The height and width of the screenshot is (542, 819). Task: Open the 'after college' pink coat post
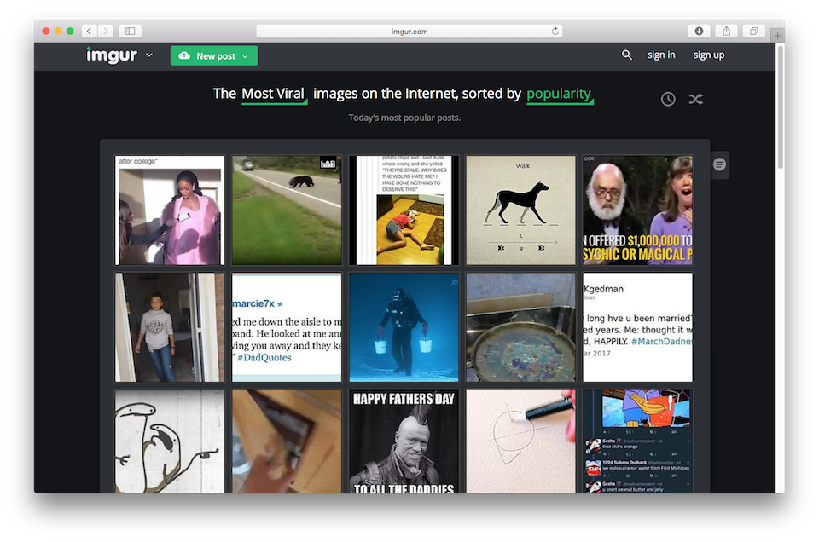pyautogui.click(x=170, y=210)
